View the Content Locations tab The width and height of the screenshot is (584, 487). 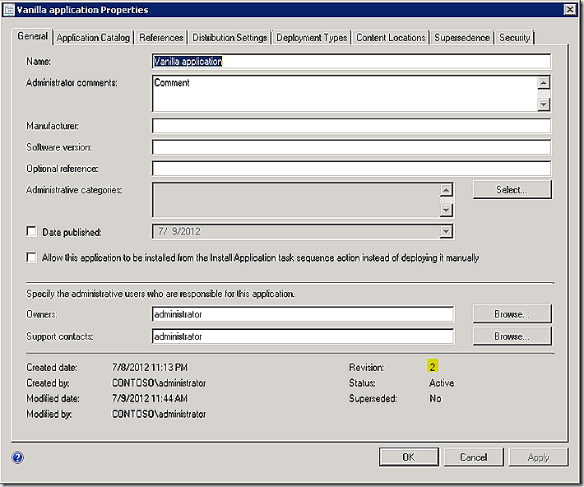tap(391, 38)
